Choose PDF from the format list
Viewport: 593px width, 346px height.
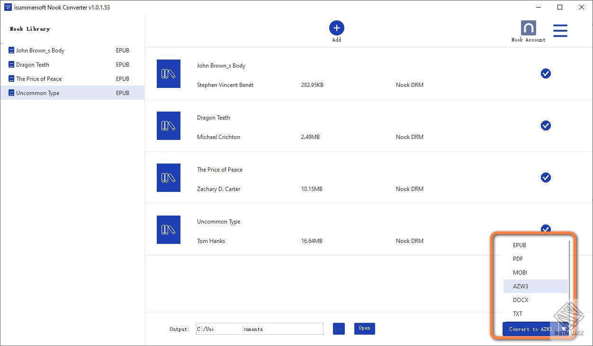536,259
